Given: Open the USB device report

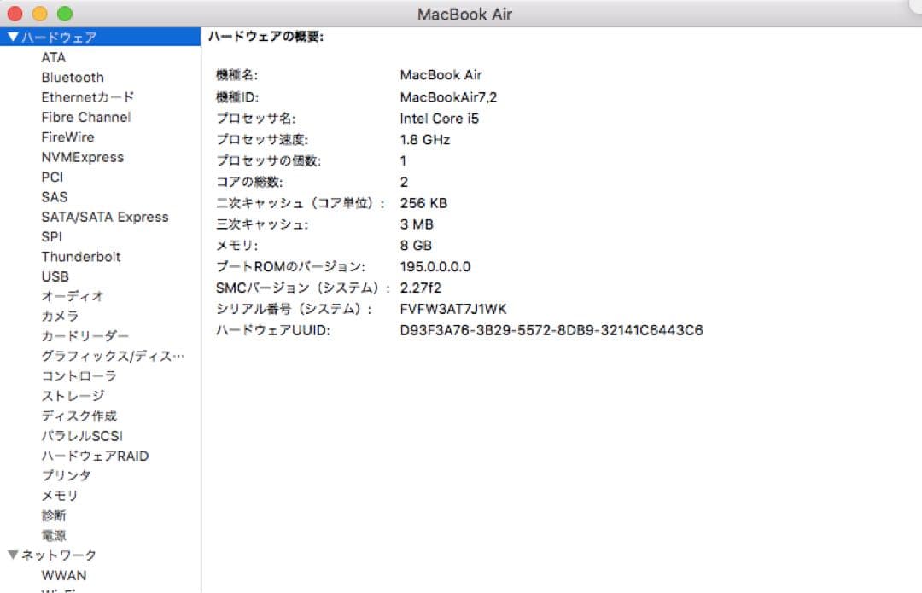Looking at the screenshot, I should point(55,276).
